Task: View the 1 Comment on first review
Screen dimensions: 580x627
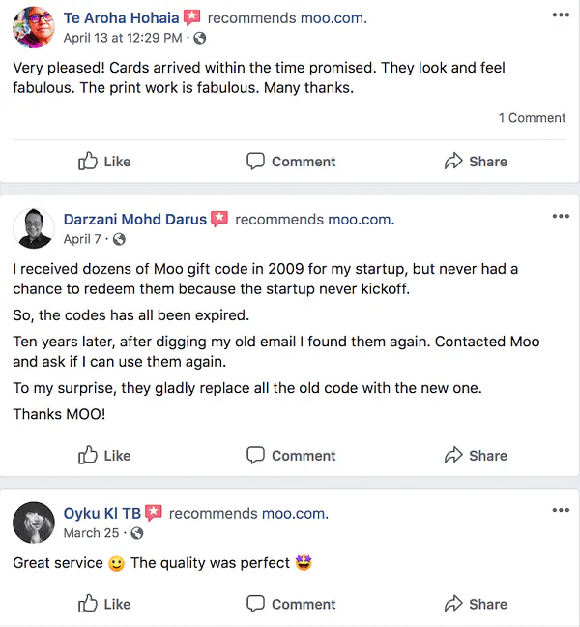Action: [532, 118]
